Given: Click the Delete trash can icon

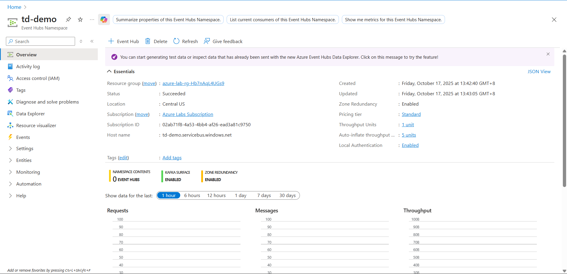Looking at the screenshot, I should click(x=148, y=41).
